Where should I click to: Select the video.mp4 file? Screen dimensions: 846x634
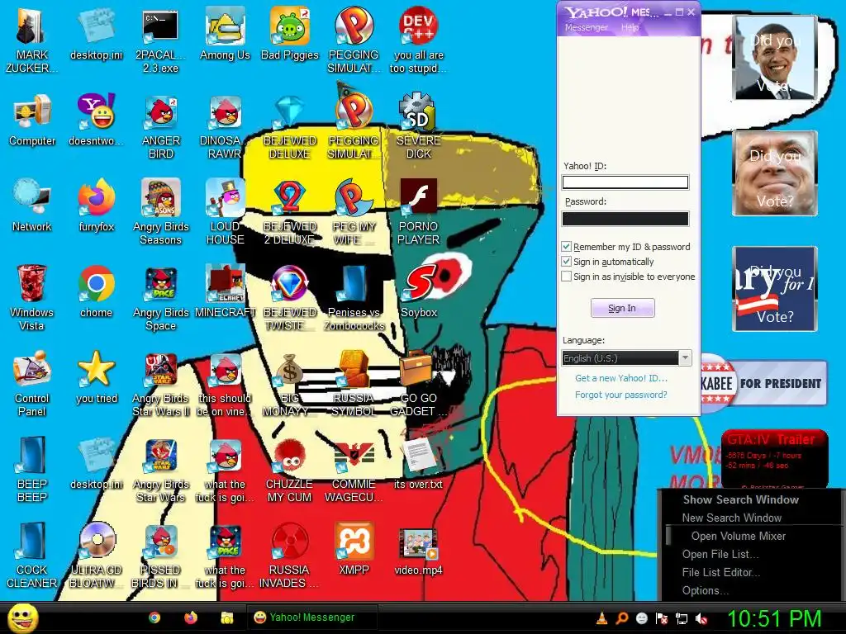[x=418, y=550]
